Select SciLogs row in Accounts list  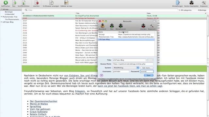pos(126,34)
